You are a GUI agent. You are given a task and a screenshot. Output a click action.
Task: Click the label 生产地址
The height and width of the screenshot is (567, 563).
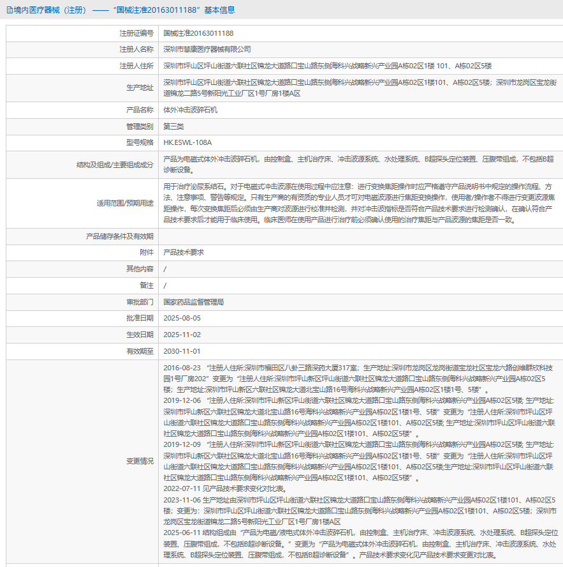pyautogui.click(x=140, y=88)
